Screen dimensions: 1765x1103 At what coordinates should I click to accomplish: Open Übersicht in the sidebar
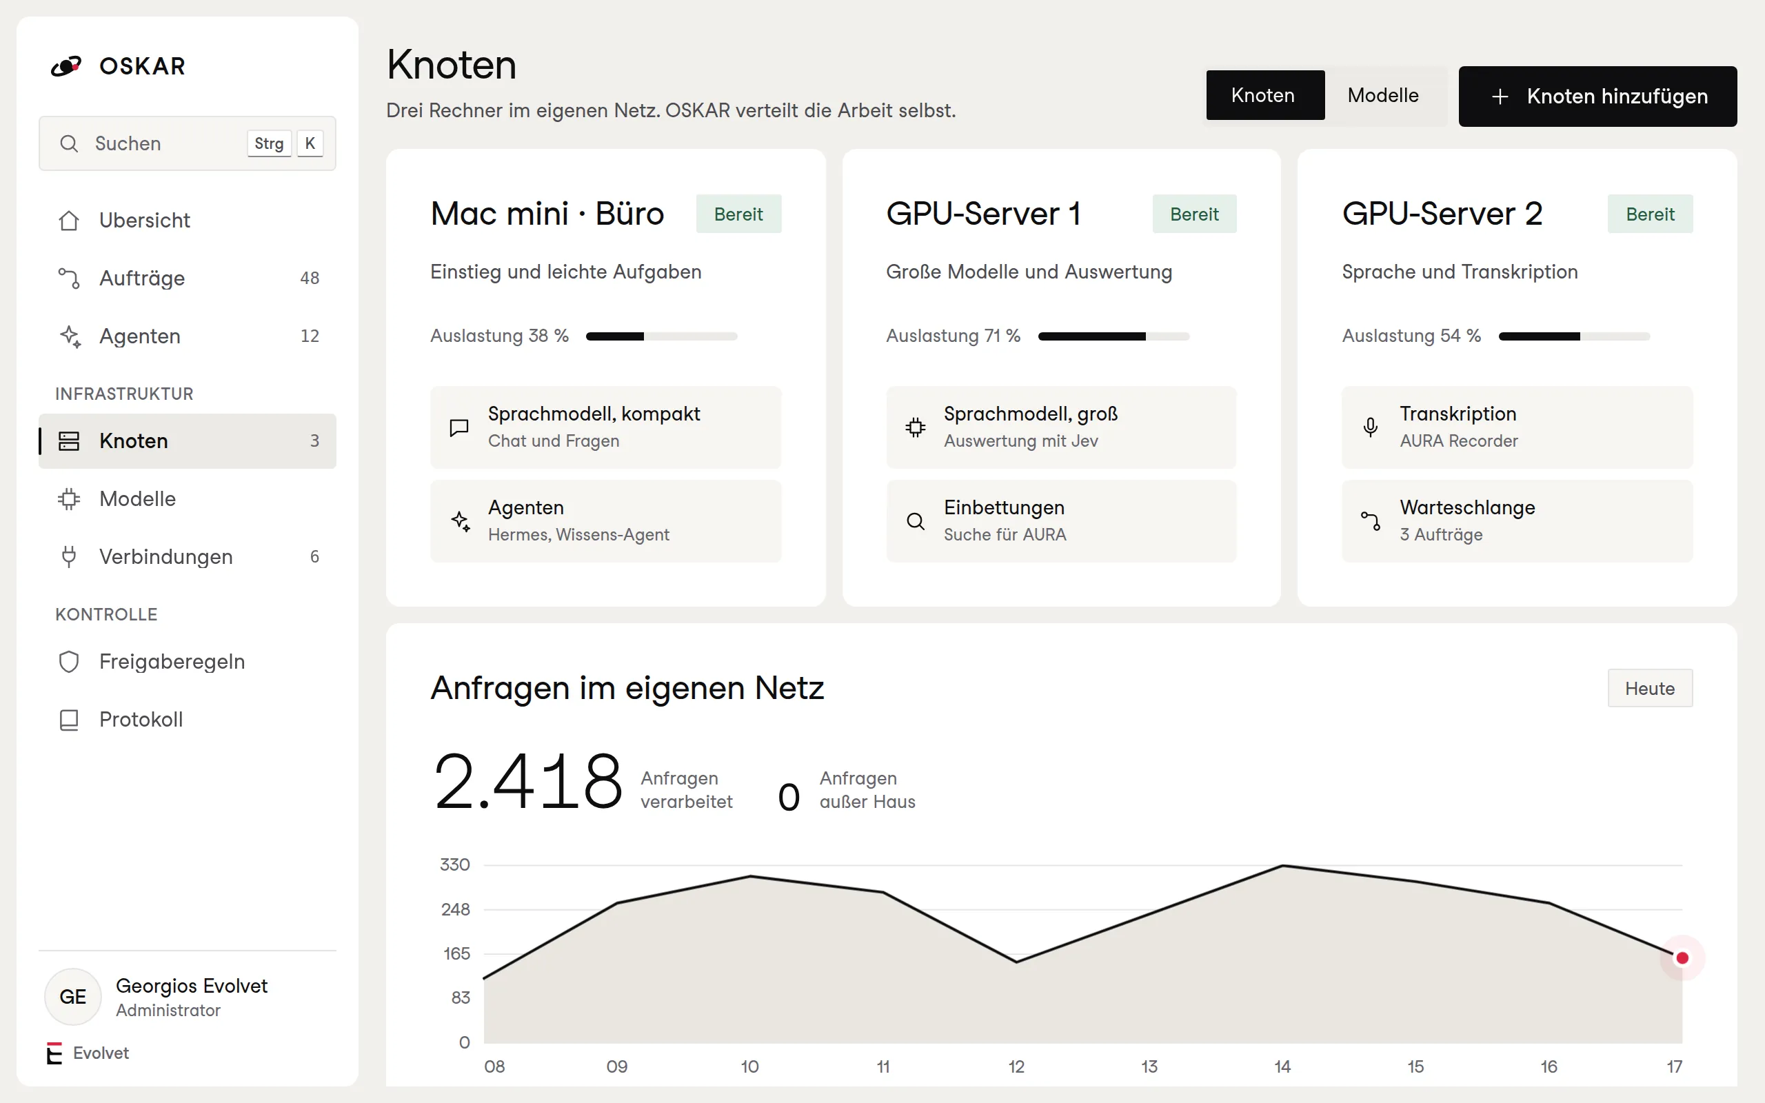click(x=188, y=221)
